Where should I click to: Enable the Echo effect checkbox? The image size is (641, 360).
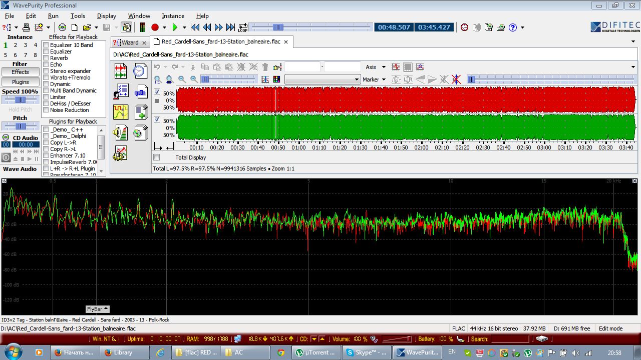[46, 64]
